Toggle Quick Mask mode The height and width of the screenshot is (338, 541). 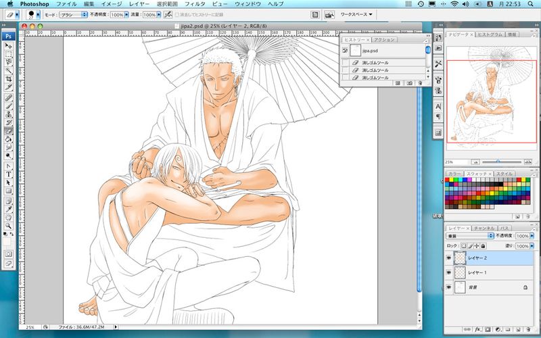point(8,254)
